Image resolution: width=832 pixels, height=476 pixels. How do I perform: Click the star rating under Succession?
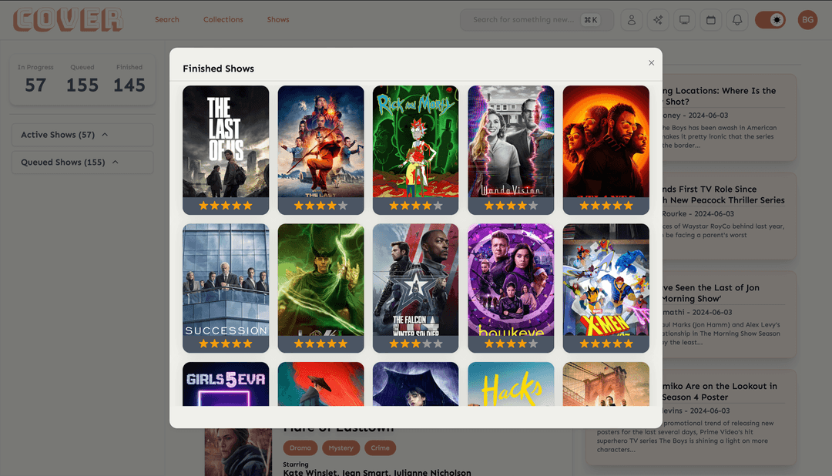click(226, 344)
